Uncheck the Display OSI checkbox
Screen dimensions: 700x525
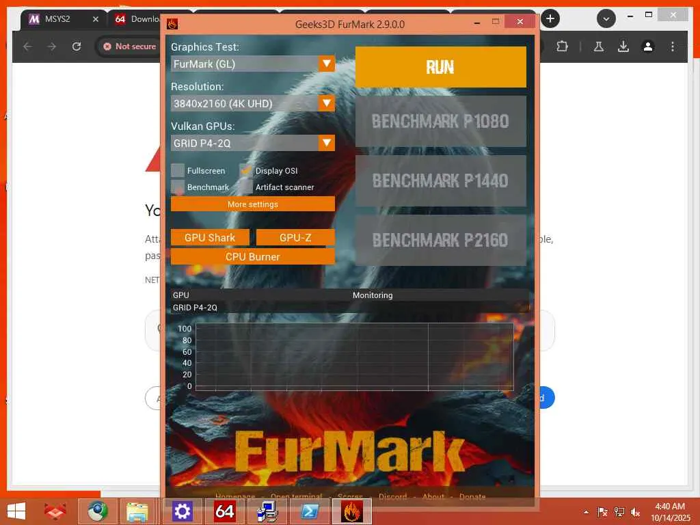click(246, 170)
